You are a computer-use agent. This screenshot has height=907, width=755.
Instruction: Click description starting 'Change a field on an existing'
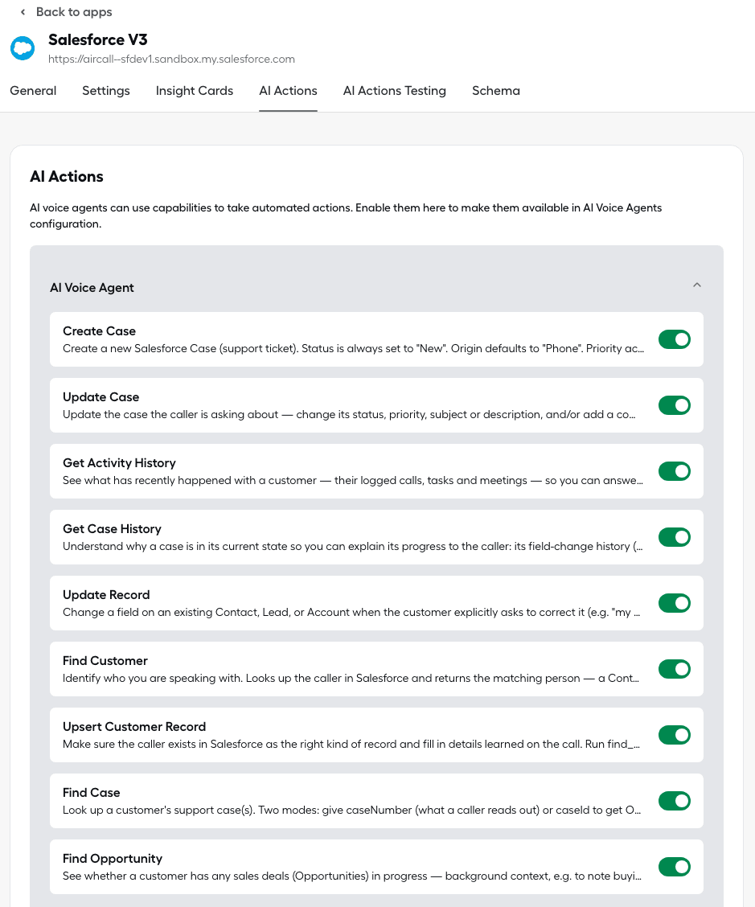351,612
